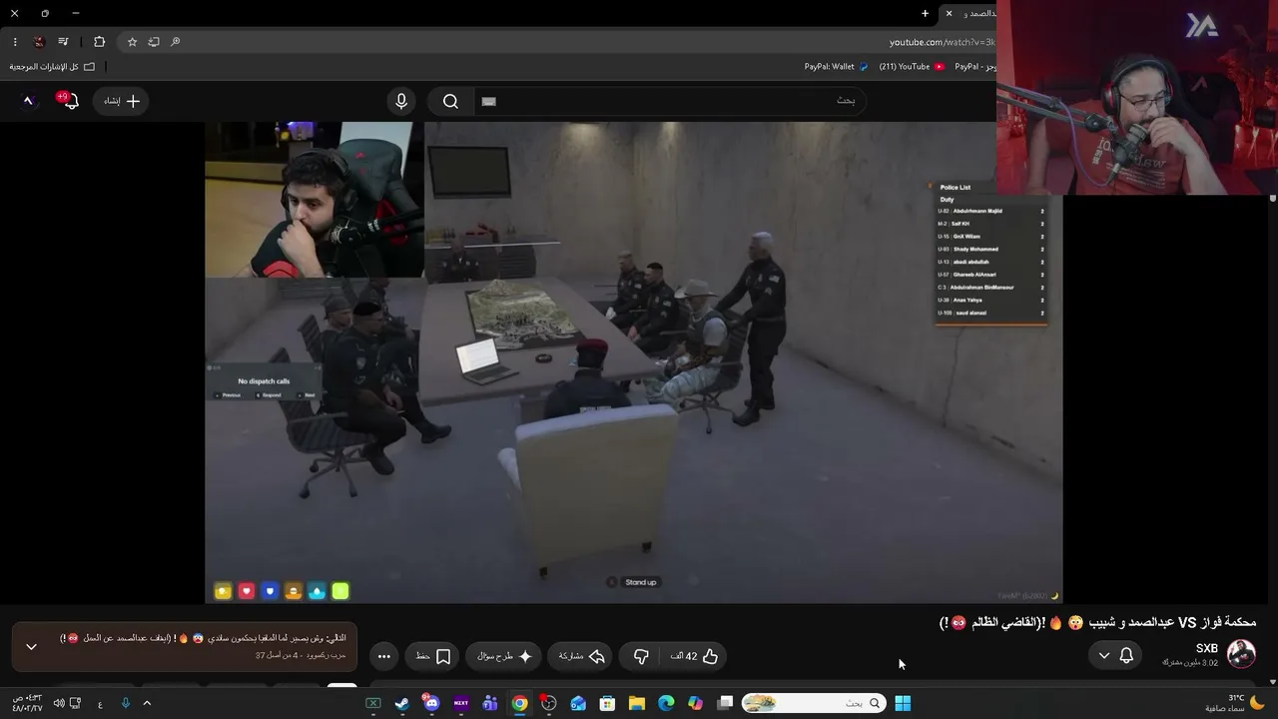Open All Bookmarks folder (كل الإشارات المرجعية)
The image size is (1278, 719).
(52, 67)
